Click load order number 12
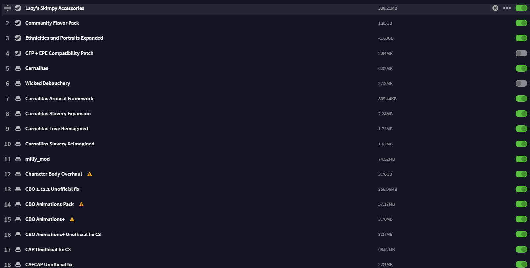This screenshot has width=530, height=268. (x=7, y=174)
